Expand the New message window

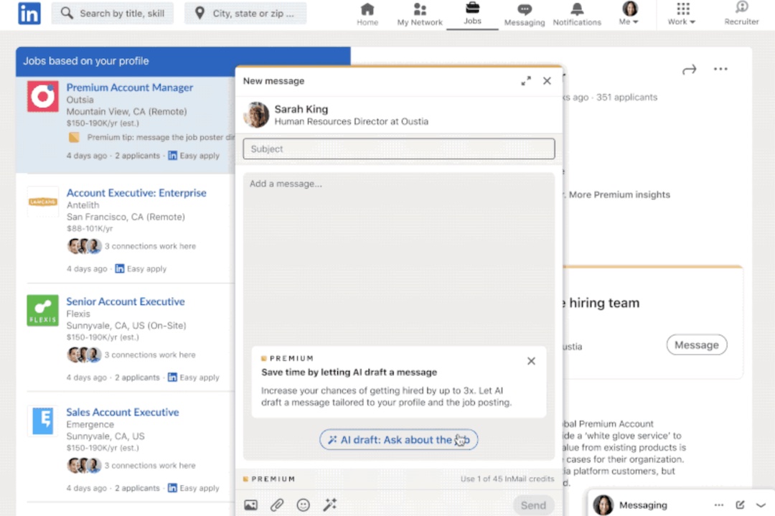coord(526,81)
